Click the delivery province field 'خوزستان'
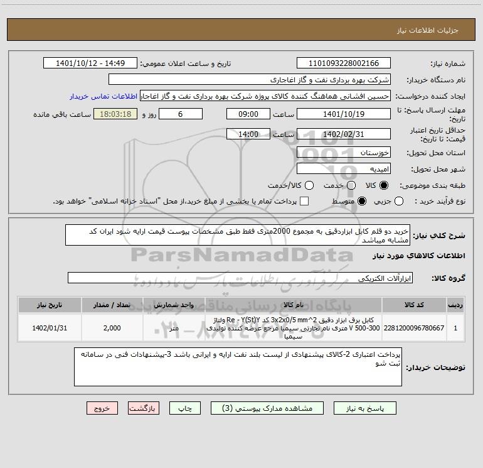Screen dimensions: 483x468 coord(344,152)
